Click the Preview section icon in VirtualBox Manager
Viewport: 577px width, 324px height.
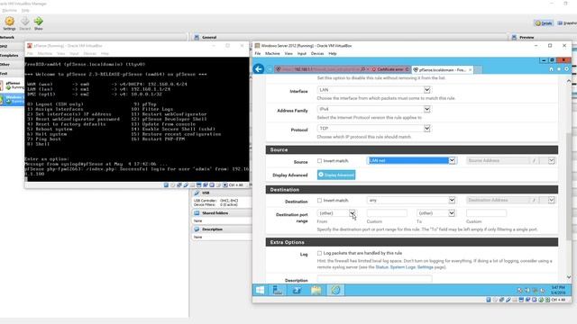(x=514, y=37)
